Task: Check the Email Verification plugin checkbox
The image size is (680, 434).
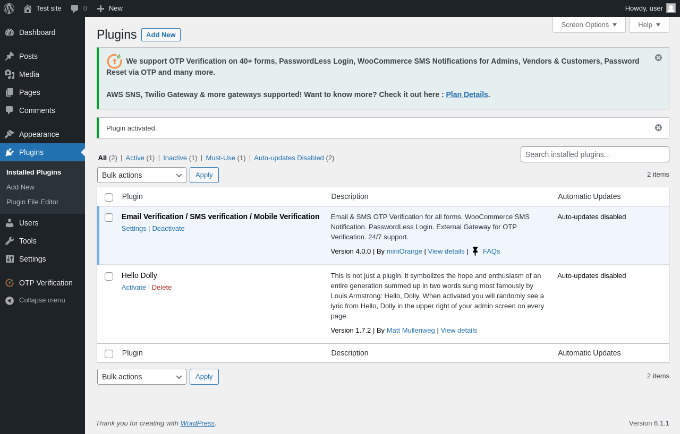Action: point(109,218)
